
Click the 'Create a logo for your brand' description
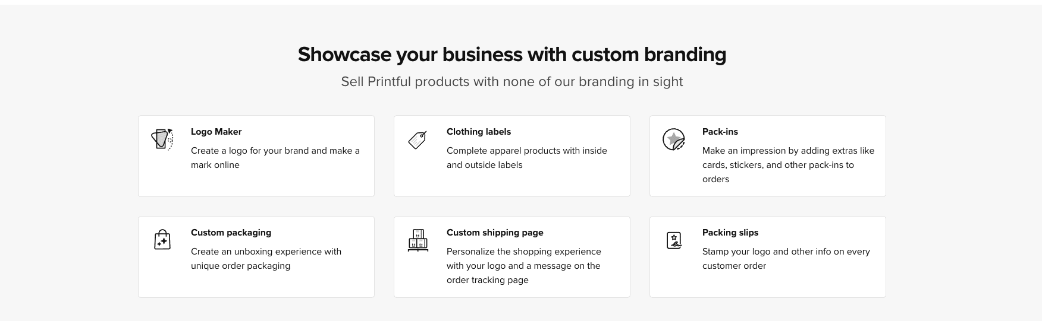point(275,158)
